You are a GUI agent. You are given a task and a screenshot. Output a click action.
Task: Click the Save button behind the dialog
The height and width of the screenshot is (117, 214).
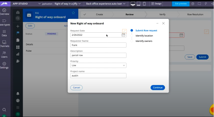[x=190, y=57]
